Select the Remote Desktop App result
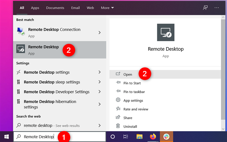Screen dimensions: 227x142 coord(60,50)
